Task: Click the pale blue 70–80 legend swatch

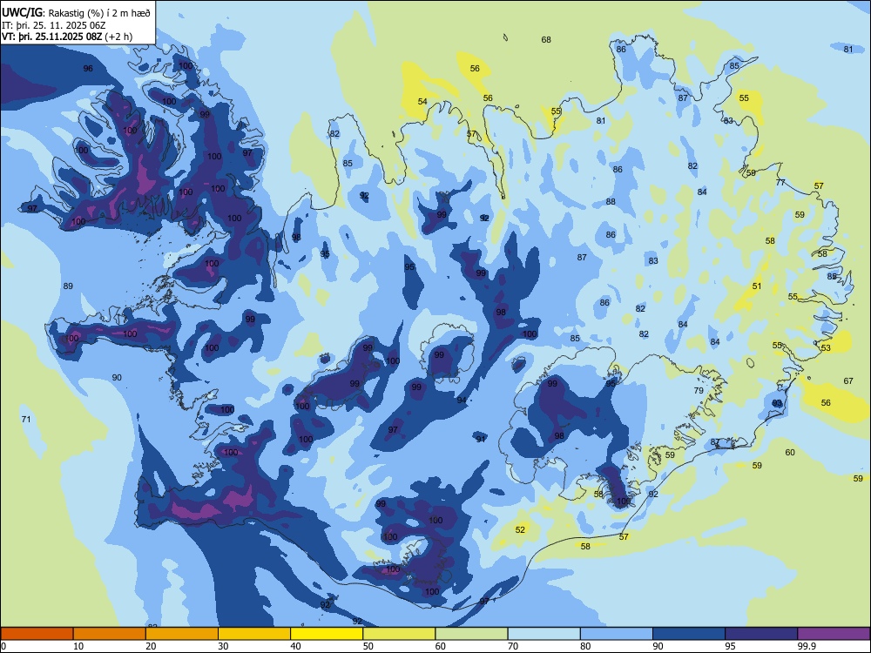Action: tap(544, 634)
